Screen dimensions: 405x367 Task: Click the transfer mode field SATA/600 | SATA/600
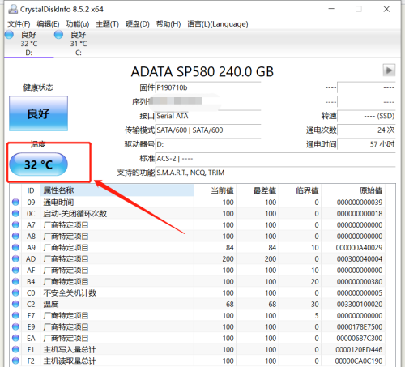pos(208,130)
